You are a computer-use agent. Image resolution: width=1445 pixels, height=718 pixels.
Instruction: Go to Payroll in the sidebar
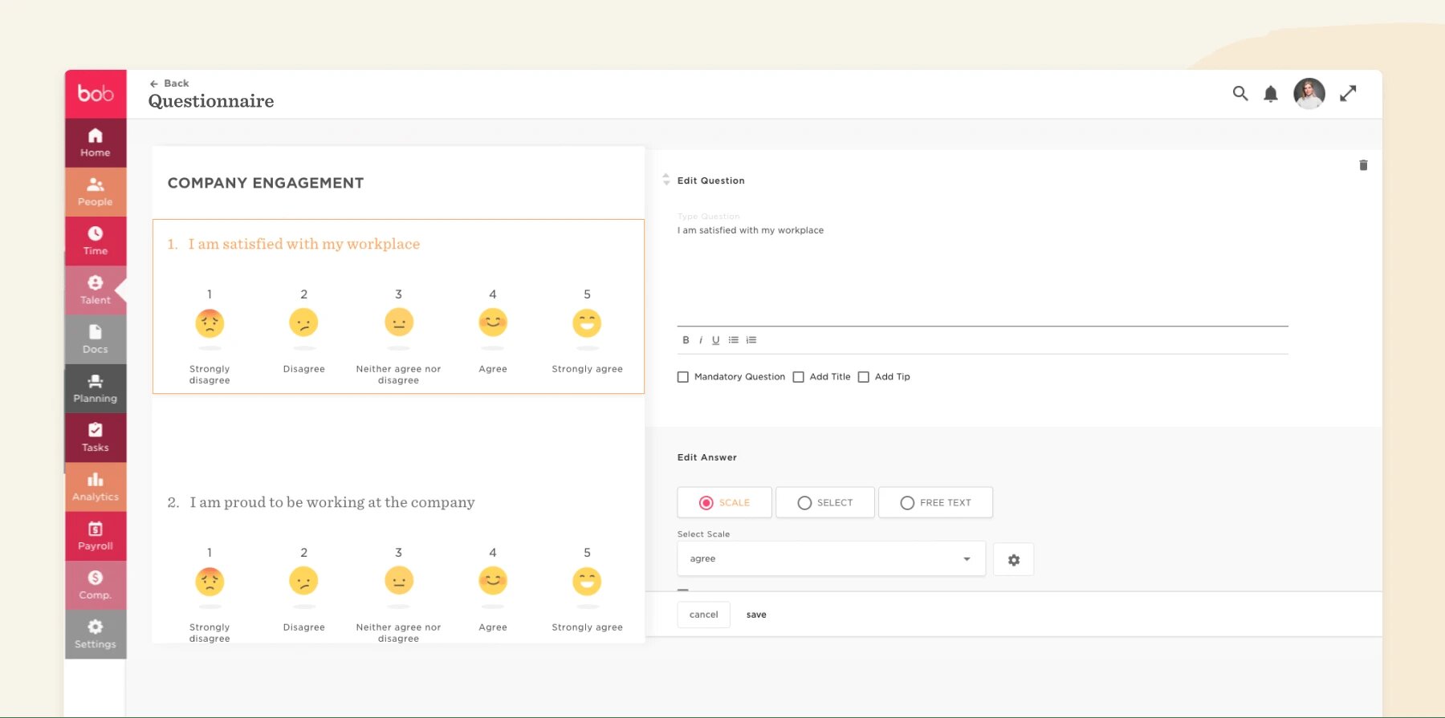click(x=96, y=536)
